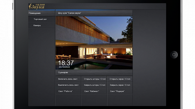Viewport: 195px width, 109px height.
Task: Select Свет "Кабинет" lighting scene
Action: pos(94,91)
